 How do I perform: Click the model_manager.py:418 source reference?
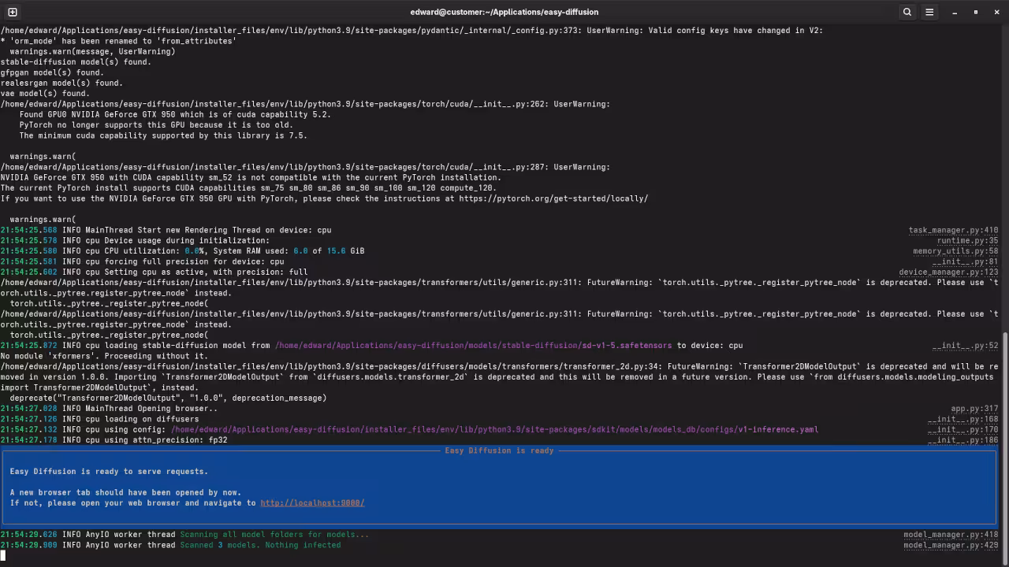(951, 535)
